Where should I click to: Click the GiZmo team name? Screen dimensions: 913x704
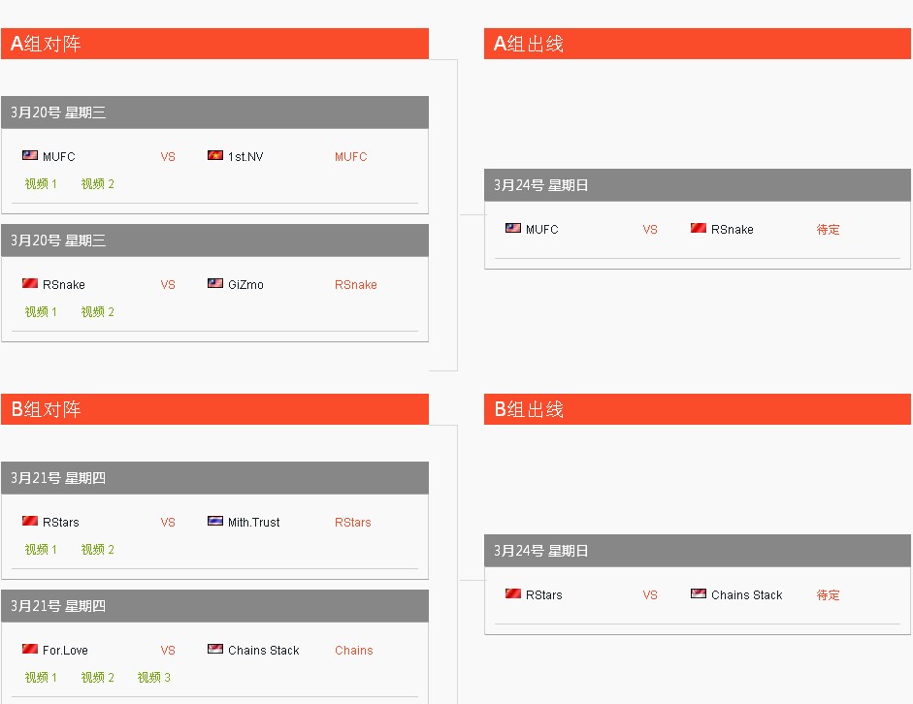pyautogui.click(x=245, y=285)
